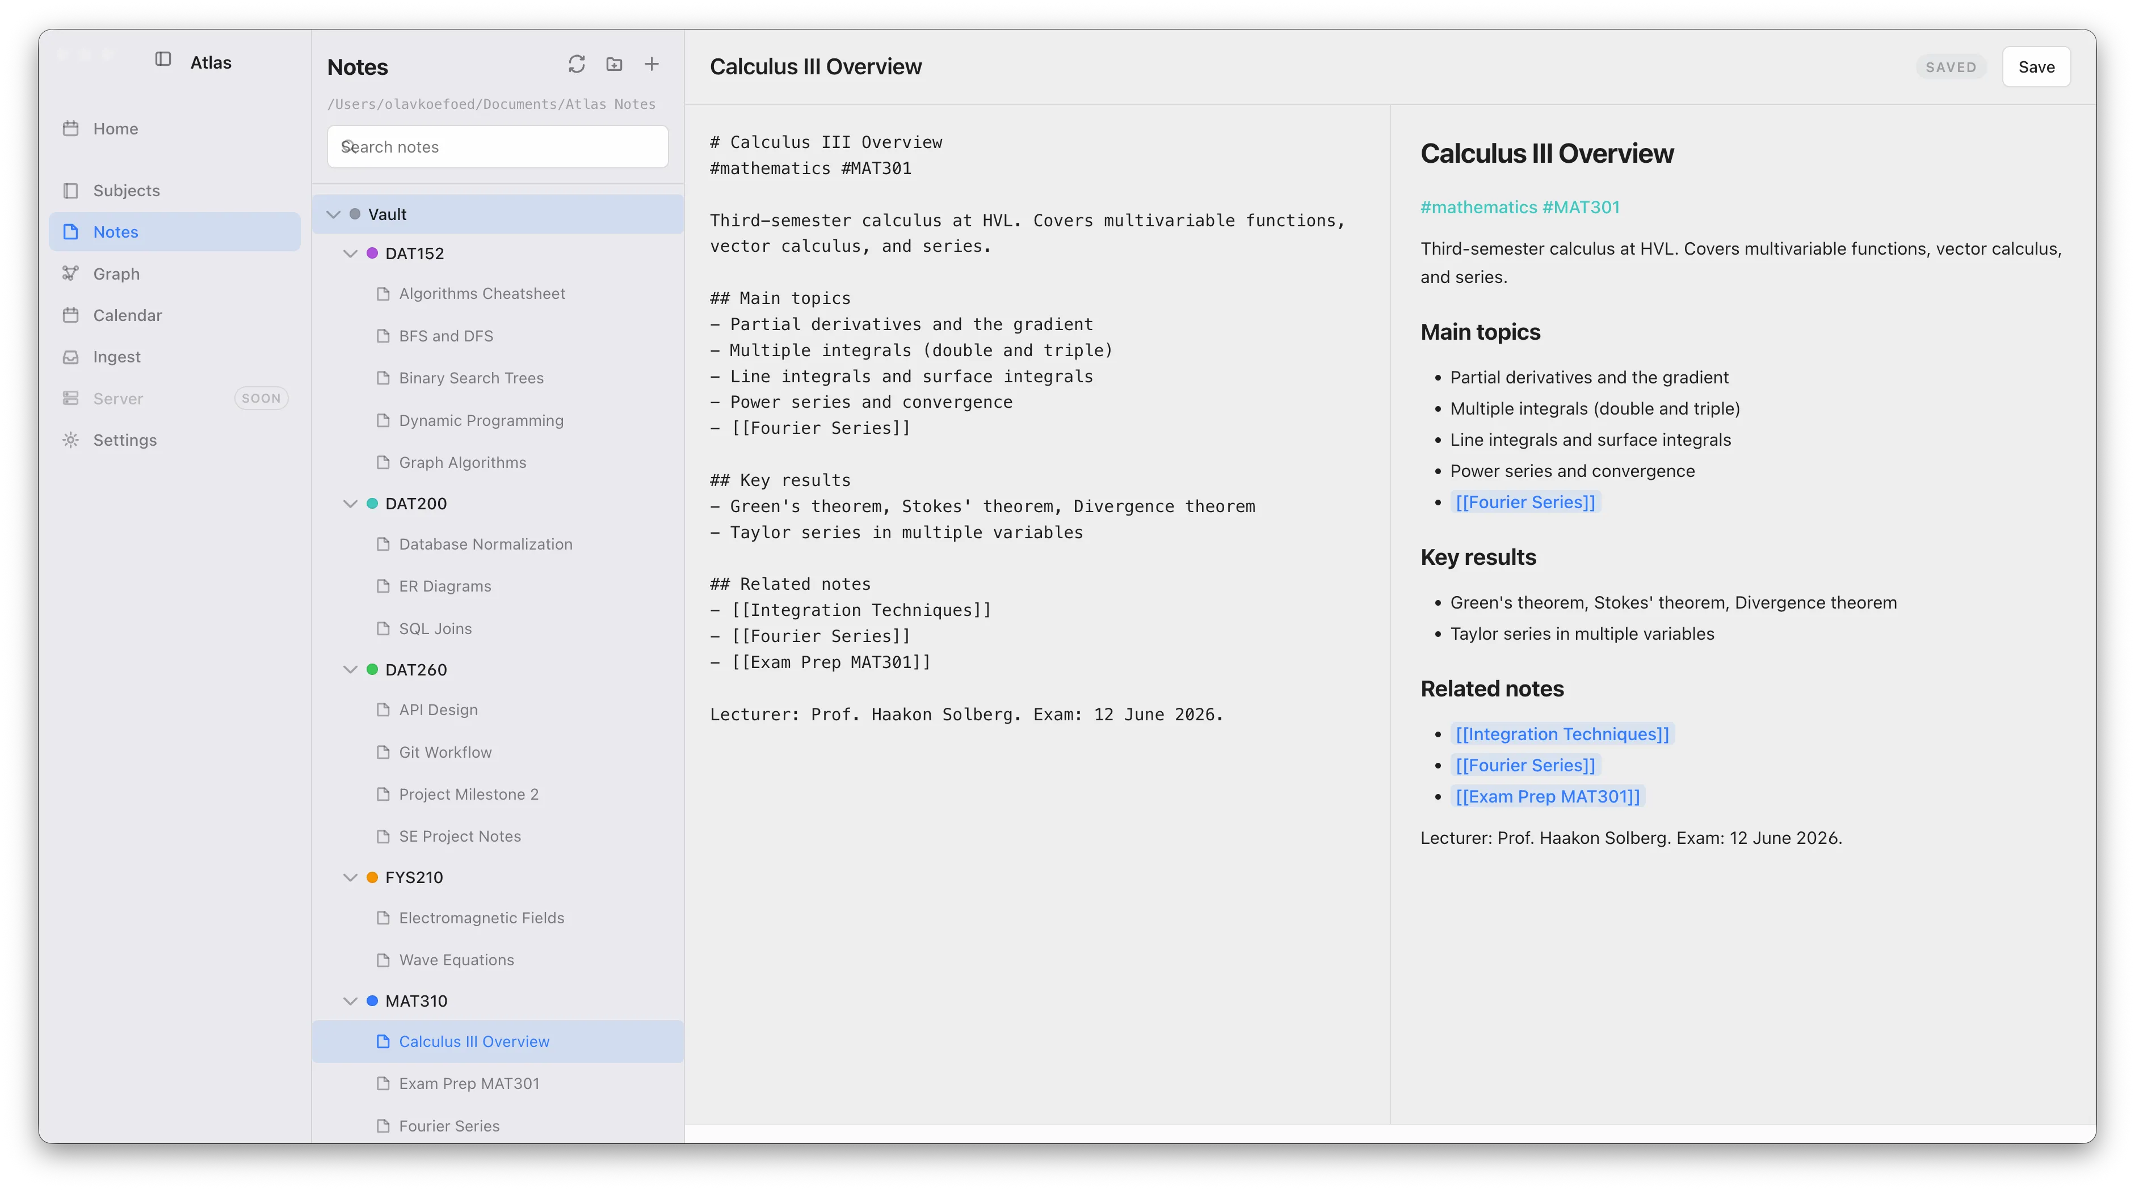Click the Calculus III Overview editor title
The height and width of the screenshot is (1191, 2135).
[x=816, y=66]
